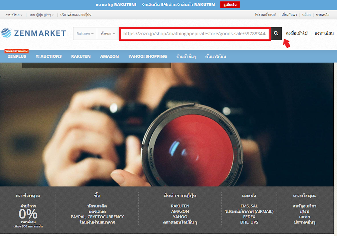The image size is (337, 236).
Task: Open the บล็อก link
Action: point(306,15)
